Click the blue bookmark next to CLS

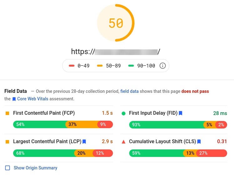coord(199,141)
